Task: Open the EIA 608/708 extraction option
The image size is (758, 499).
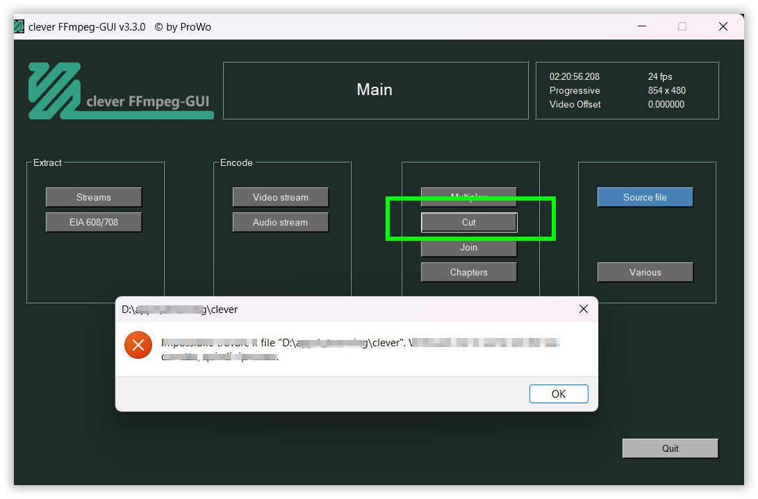Action: (x=94, y=222)
